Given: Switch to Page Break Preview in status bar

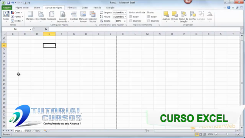Looking at the screenshot, I should pos(204,135).
